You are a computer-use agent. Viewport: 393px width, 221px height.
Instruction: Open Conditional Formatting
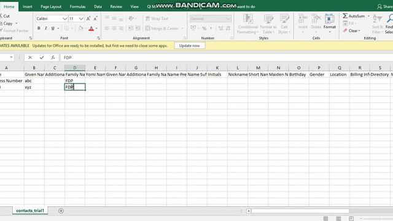pyautogui.click(x=247, y=24)
